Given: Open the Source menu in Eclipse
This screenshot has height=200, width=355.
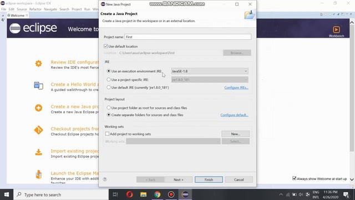Looking at the screenshot, I should click(x=22, y=9).
